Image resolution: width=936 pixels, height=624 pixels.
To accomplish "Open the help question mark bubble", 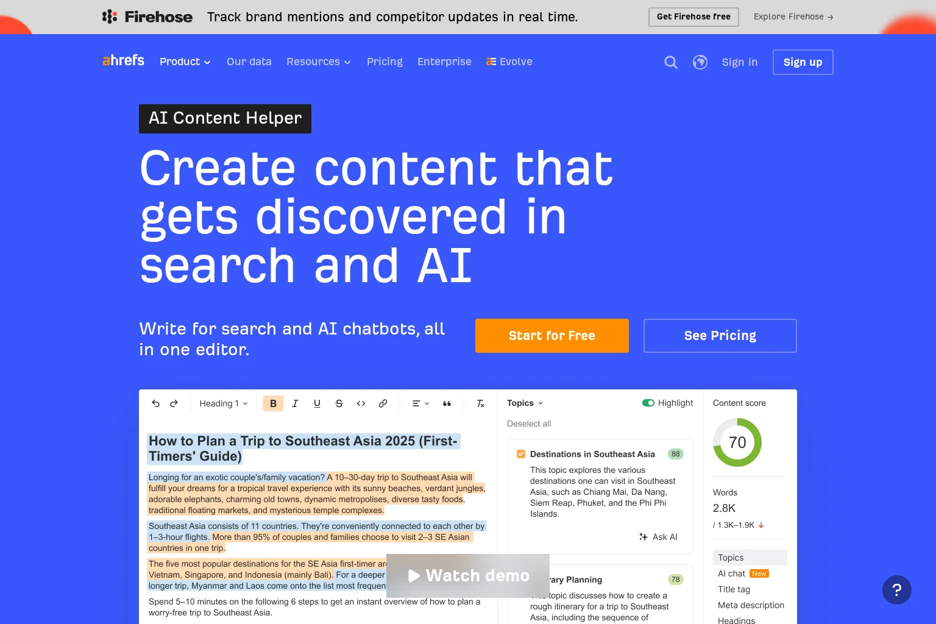I will (x=897, y=590).
